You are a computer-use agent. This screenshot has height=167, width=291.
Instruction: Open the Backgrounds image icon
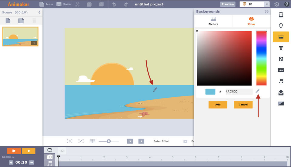[281, 37]
